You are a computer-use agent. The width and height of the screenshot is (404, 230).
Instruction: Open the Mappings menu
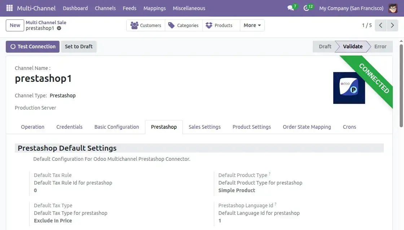tap(154, 8)
